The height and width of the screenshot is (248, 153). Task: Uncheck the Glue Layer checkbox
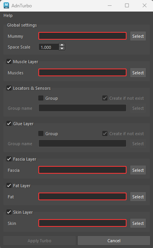(9, 123)
